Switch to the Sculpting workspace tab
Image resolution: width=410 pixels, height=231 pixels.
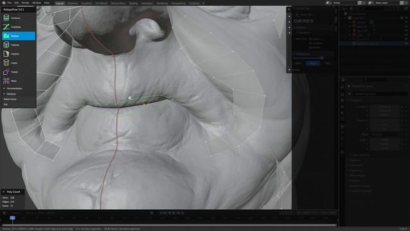pos(86,3)
